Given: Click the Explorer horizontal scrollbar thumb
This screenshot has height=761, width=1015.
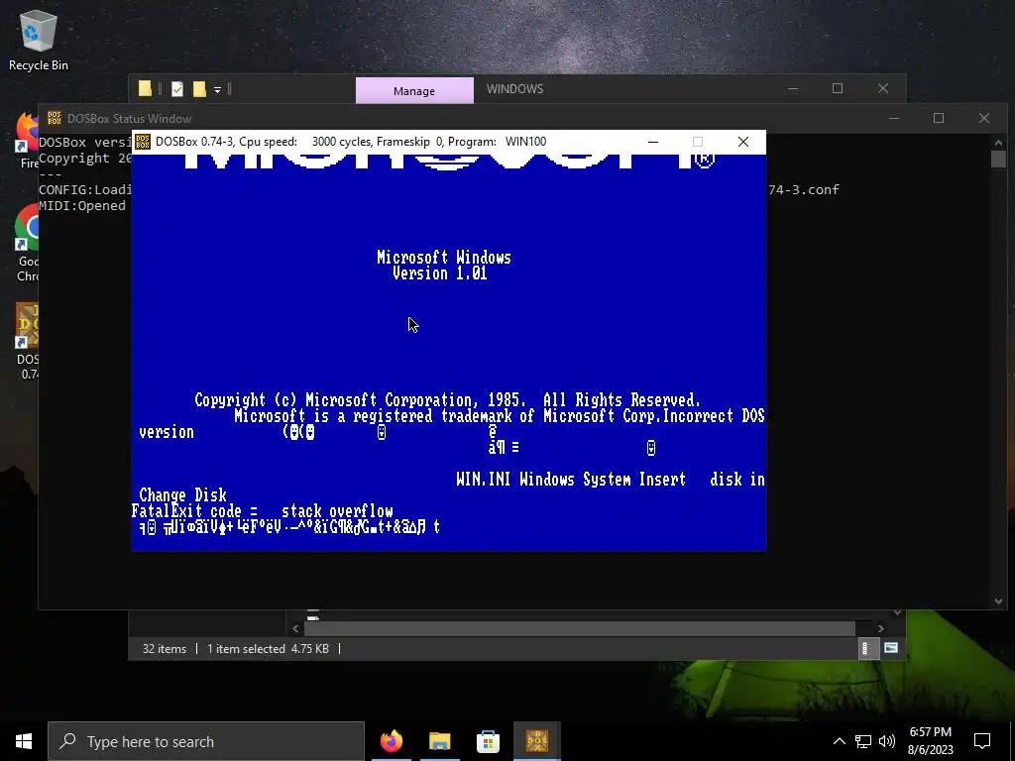Looking at the screenshot, I should (x=580, y=628).
